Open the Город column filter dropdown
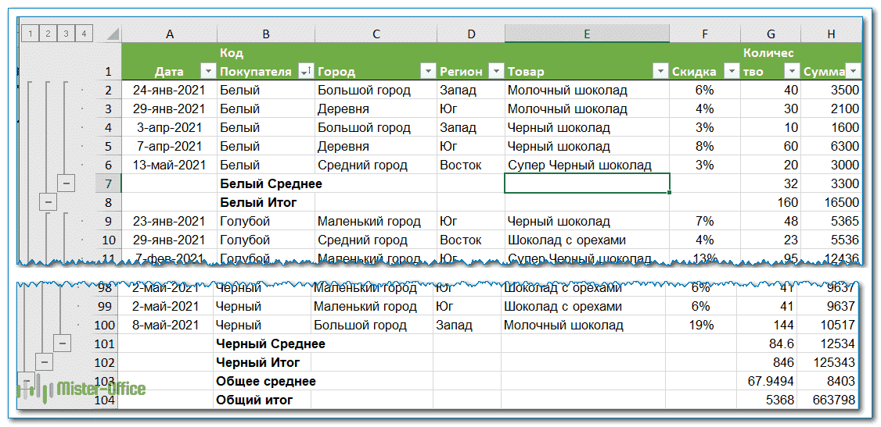The width and height of the screenshot is (881, 427). point(427,71)
